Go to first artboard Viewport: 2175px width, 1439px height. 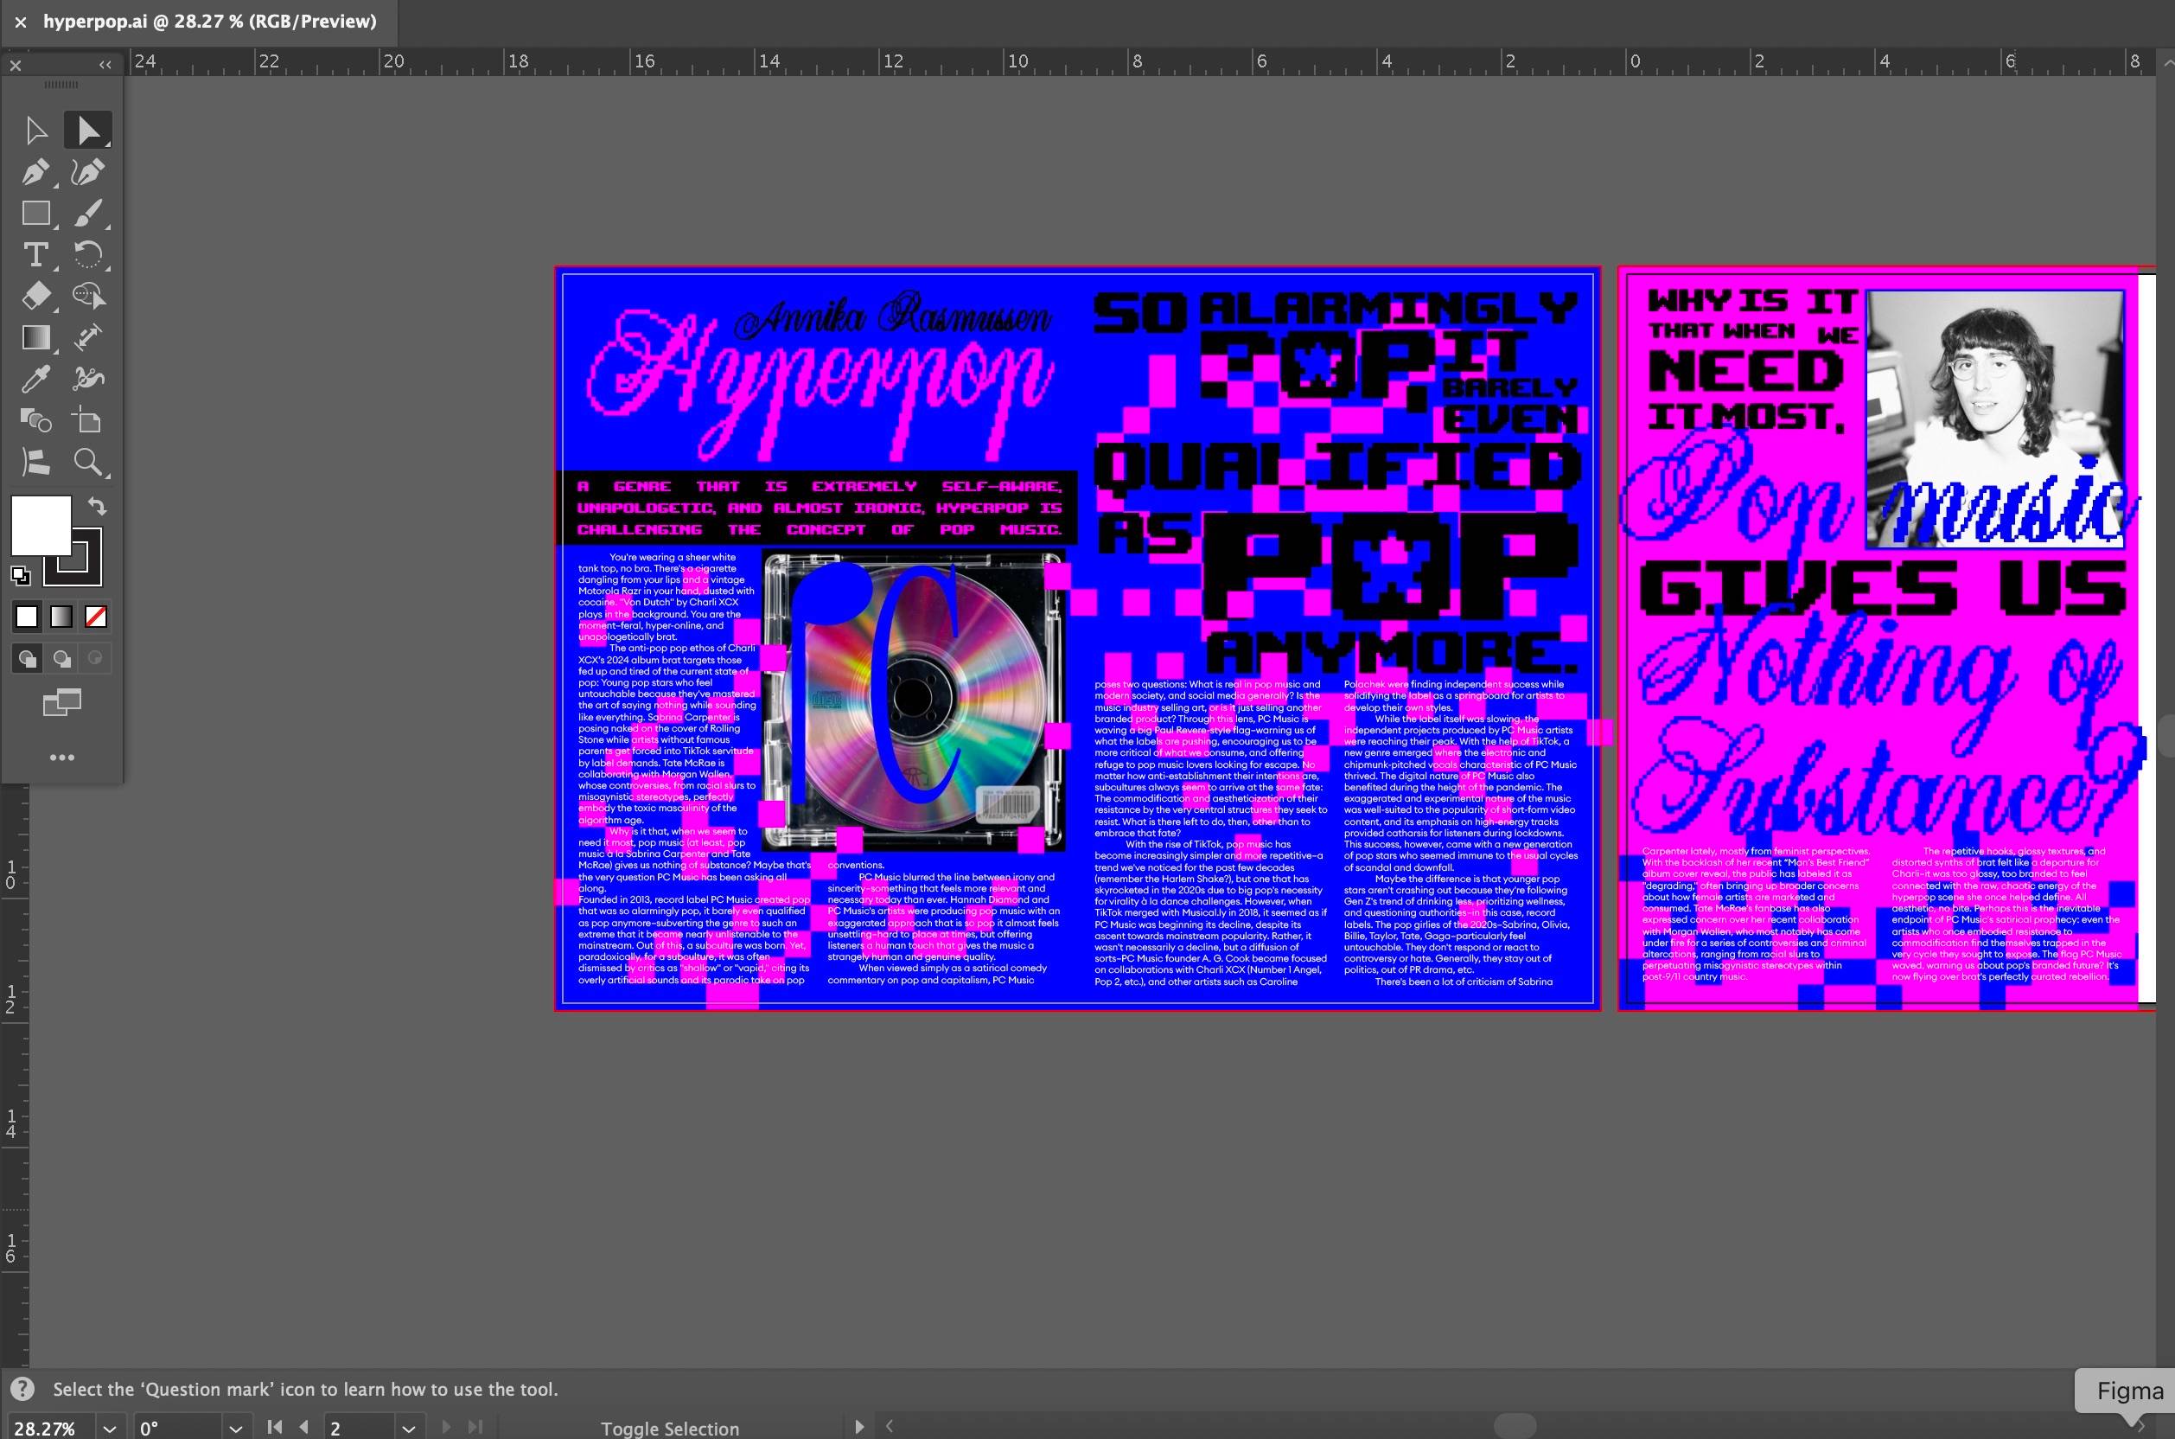273,1427
